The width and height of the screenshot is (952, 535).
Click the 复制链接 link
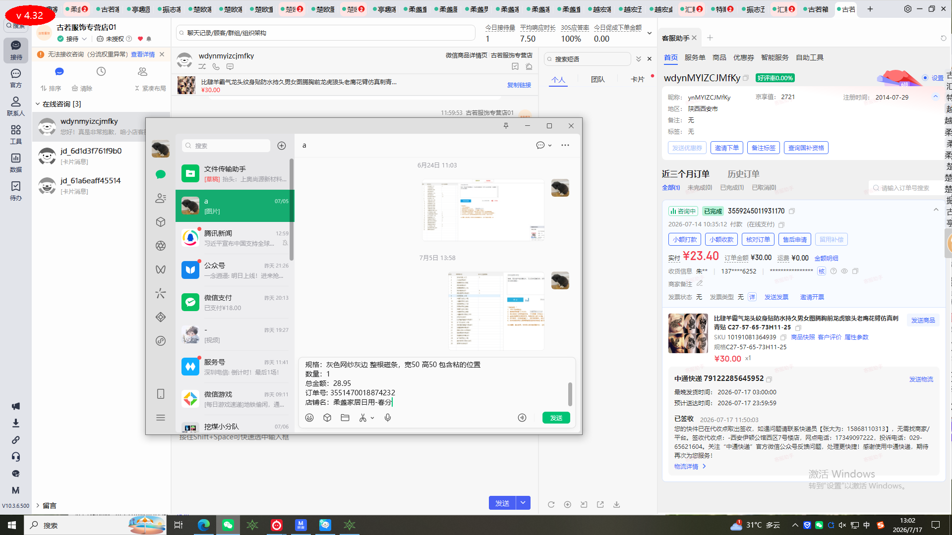point(519,85)
